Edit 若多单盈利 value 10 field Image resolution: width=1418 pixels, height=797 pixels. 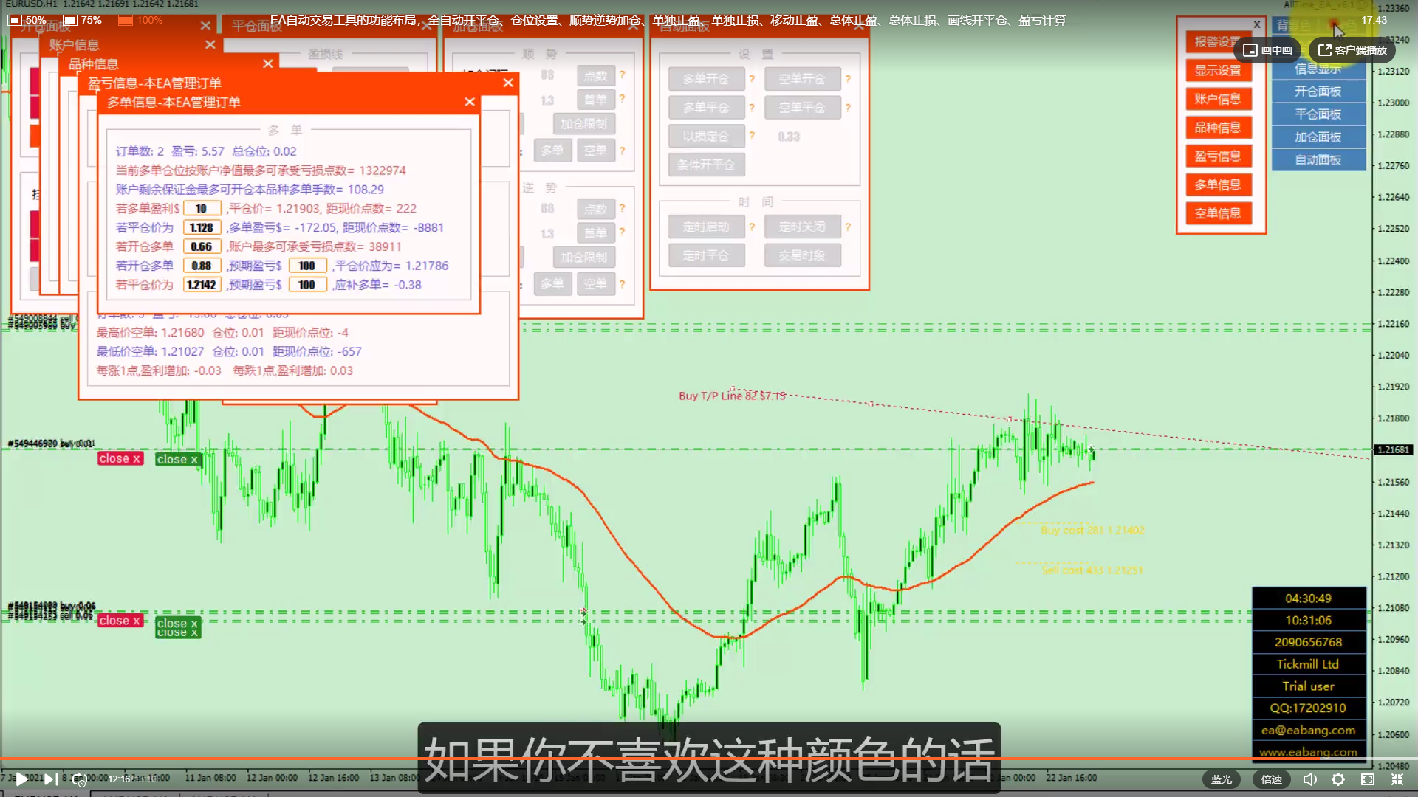(202, 209)
